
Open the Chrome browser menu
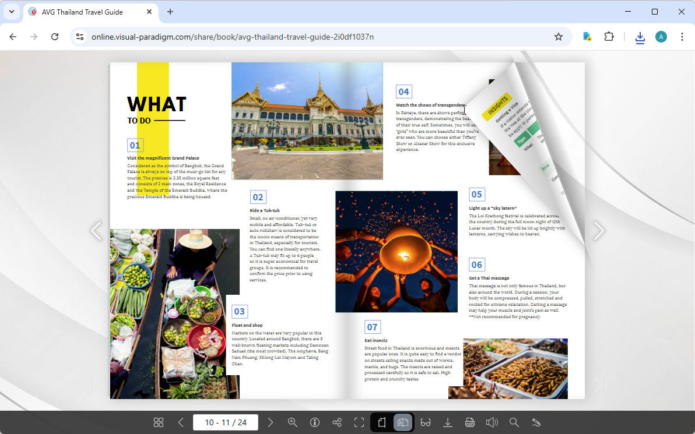tap(682, 36)
